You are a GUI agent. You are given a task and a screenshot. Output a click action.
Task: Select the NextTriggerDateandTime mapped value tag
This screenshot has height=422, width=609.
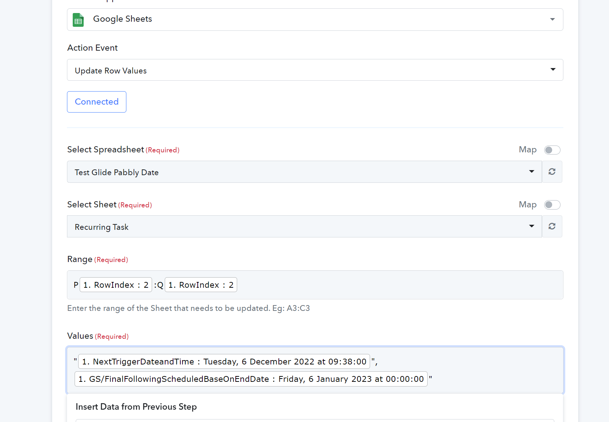pyautogui.click(x=224, y=362)
